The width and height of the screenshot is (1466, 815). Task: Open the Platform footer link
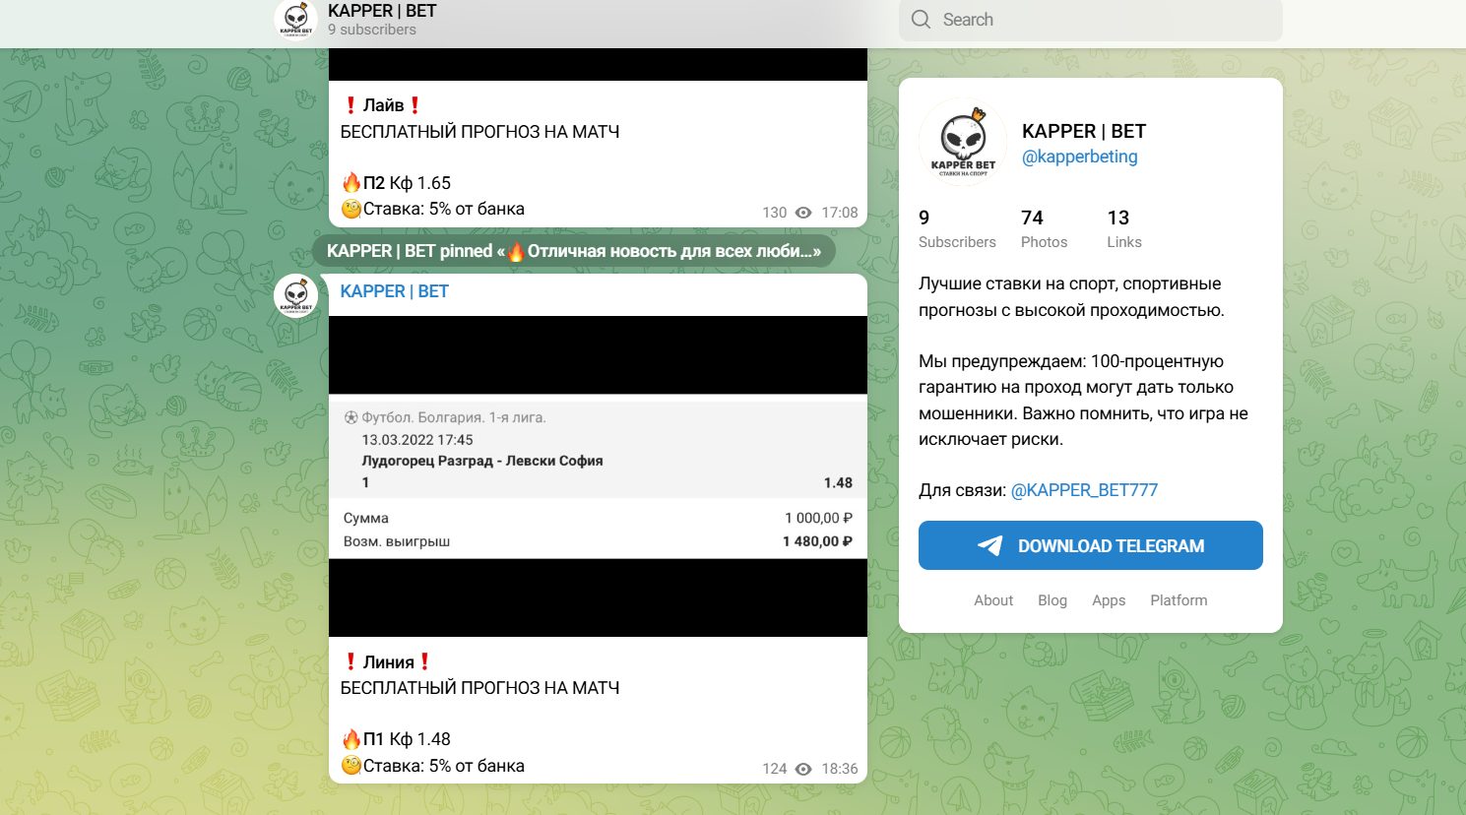click(x=1179, y=600)
